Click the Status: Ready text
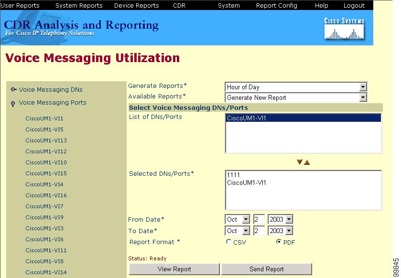The height and width of the screenshot is (278, 401). pos(147,258)
